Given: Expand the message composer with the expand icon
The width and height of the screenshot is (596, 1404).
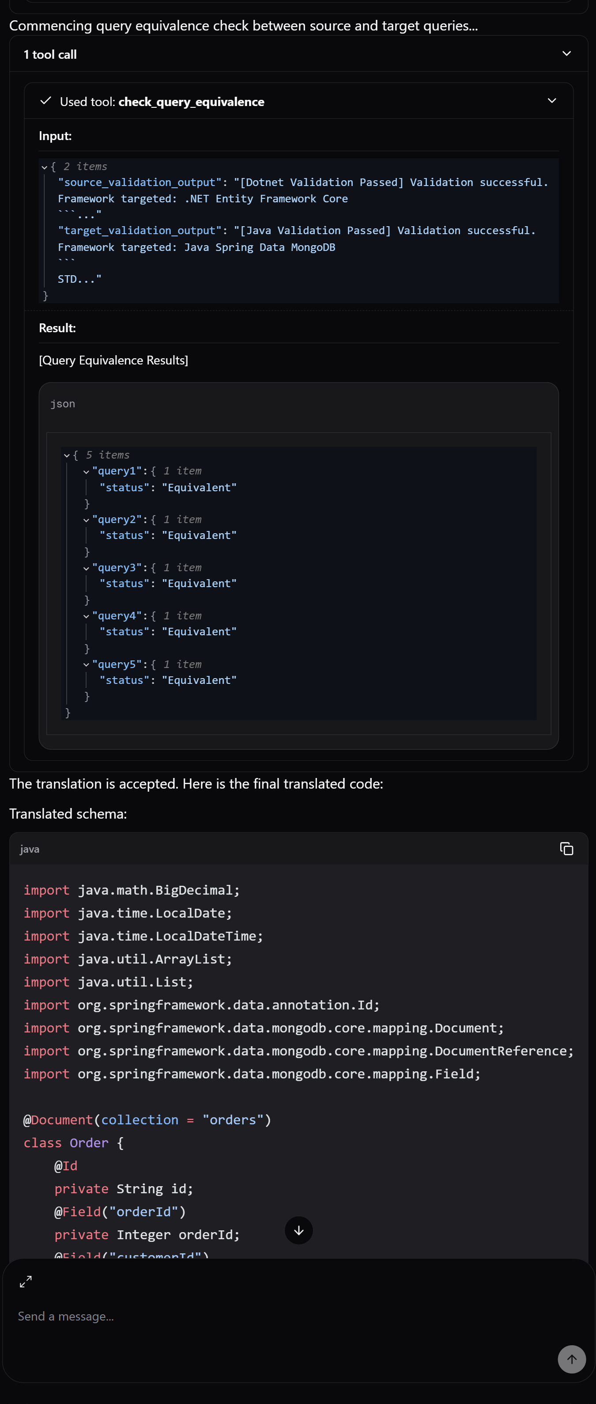Looking at the screenshot, I should point(26,1281).
